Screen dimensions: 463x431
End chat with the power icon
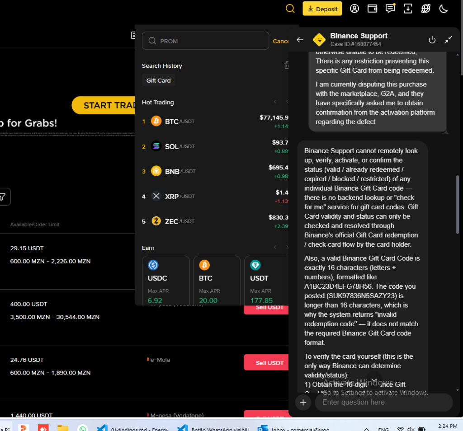(432, 39)
